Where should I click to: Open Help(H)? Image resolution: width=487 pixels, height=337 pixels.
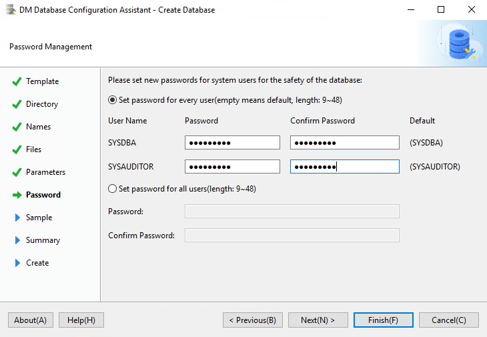pyautogui.click(x=81, y=320)
